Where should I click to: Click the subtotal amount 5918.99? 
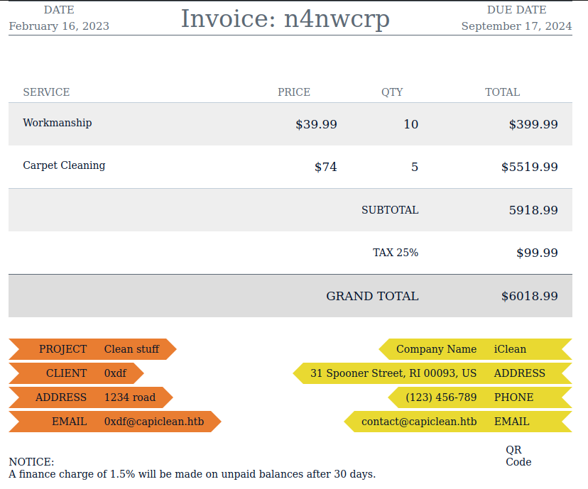click(533, 210)
